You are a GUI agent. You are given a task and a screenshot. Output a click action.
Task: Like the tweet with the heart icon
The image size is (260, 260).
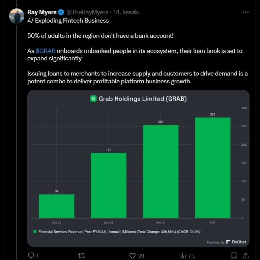(x=133, y=255)
